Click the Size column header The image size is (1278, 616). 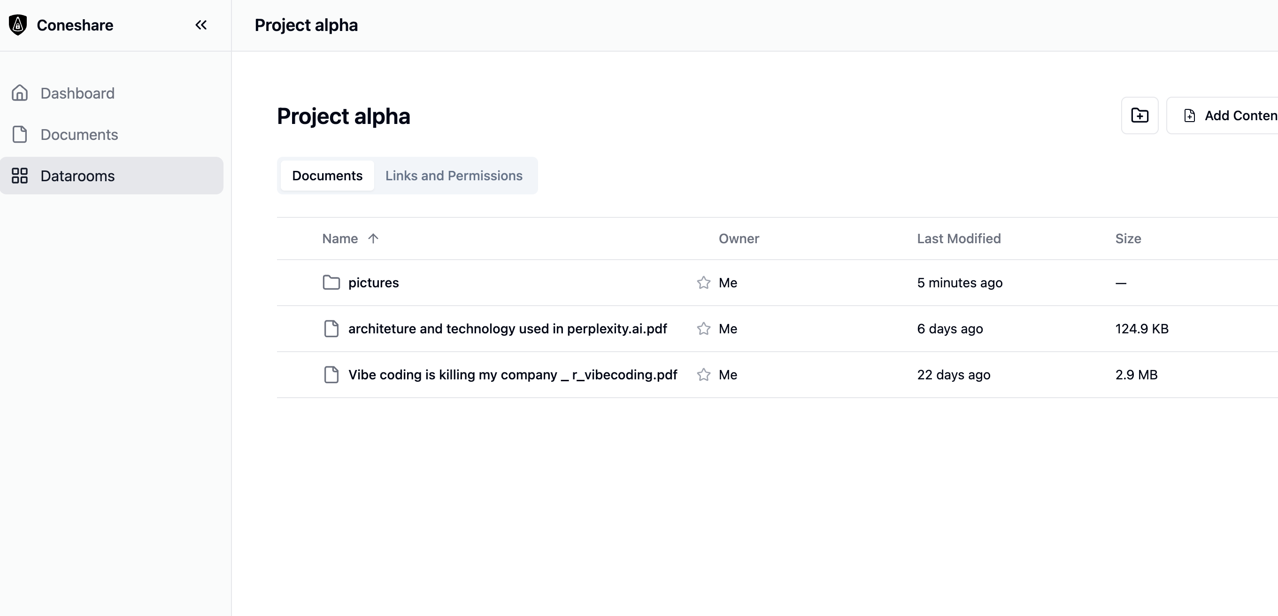point(1128,239)
